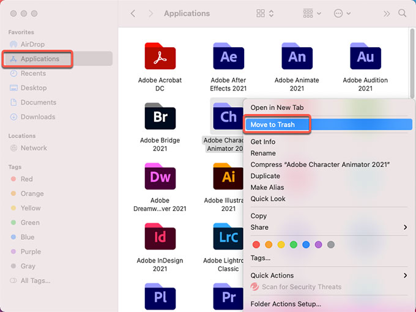Choose Copy from context menu

point(329,216)
